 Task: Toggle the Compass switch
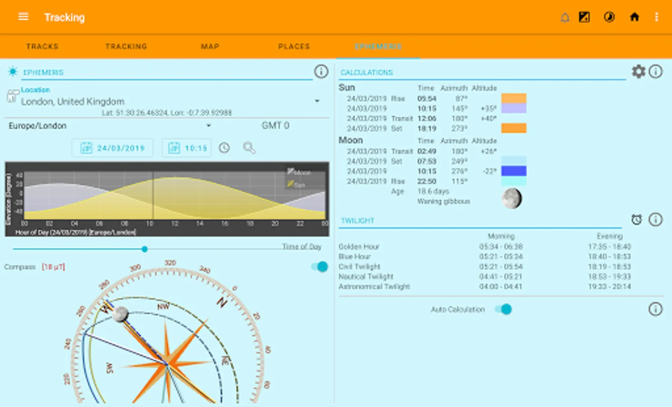(x=320, y=267)
